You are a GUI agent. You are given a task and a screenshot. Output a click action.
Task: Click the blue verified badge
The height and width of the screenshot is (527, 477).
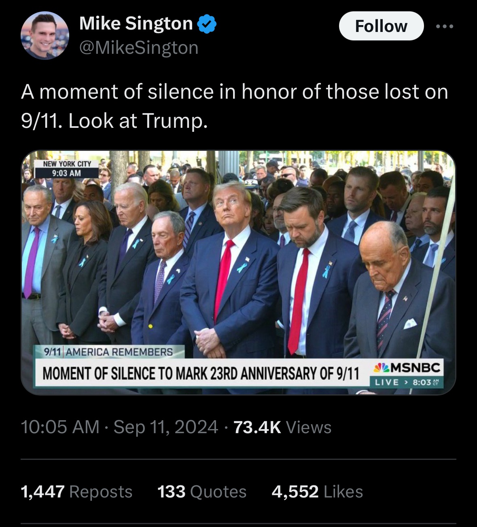click(206, 24)
